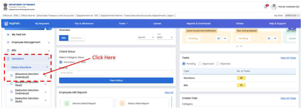Click Sanctions row in Tasks table
This screenshot has width=301, height=109.
click(x=239, y=78)
